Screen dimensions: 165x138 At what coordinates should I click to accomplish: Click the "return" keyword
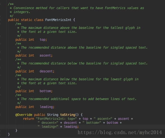click(x=29, y=119)
